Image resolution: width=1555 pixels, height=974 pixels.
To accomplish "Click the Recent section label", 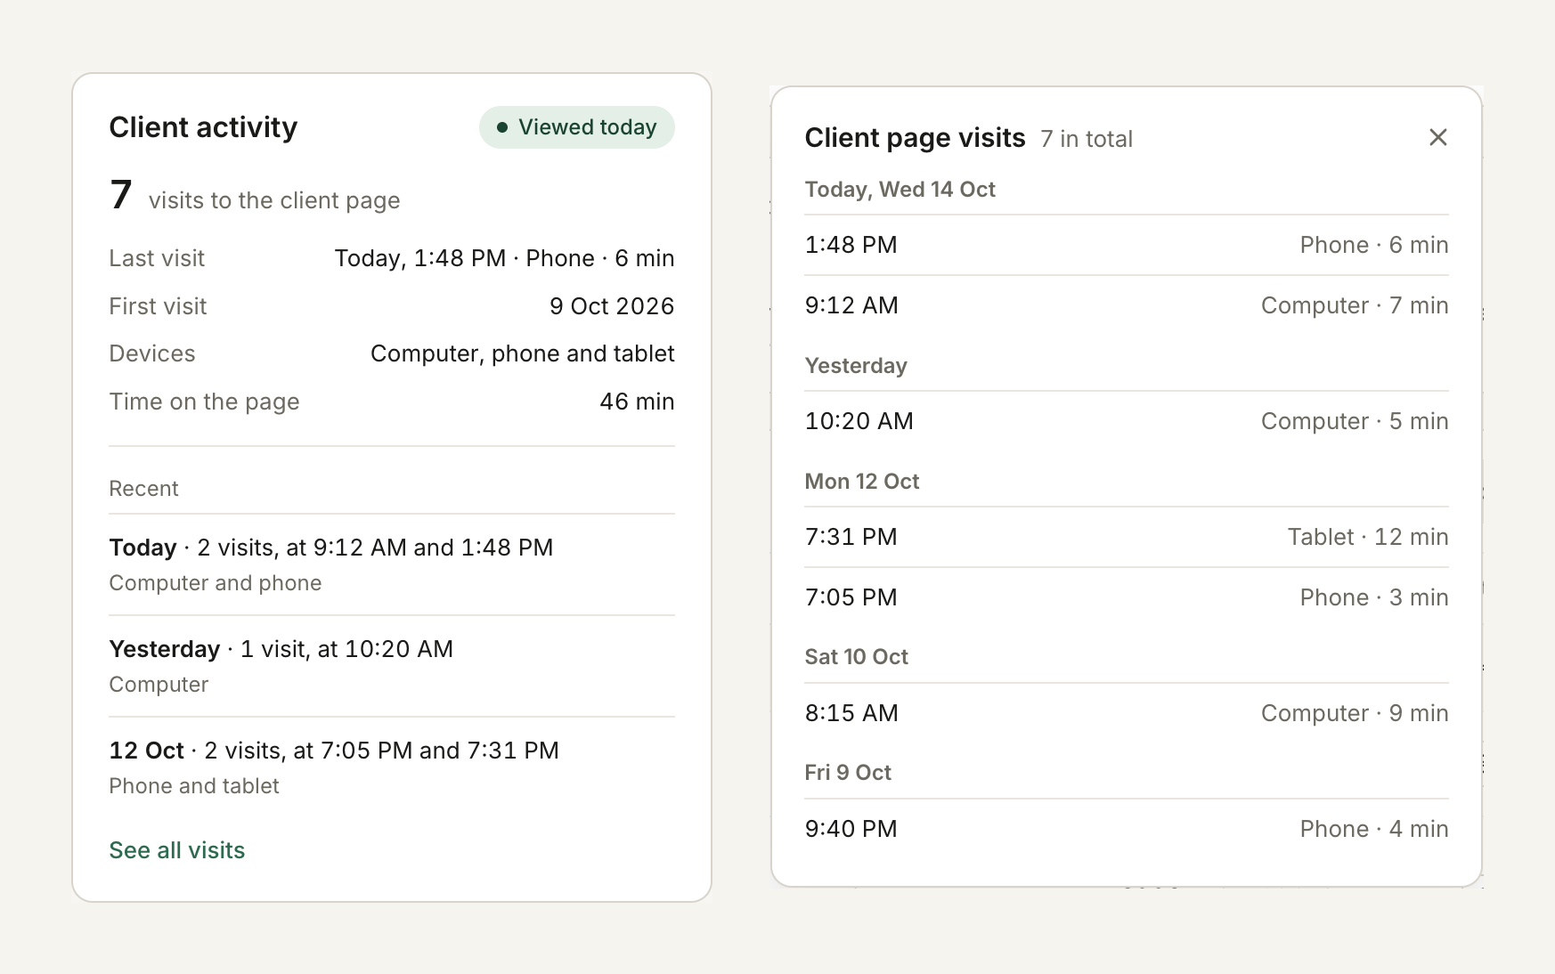I will 143,489.
